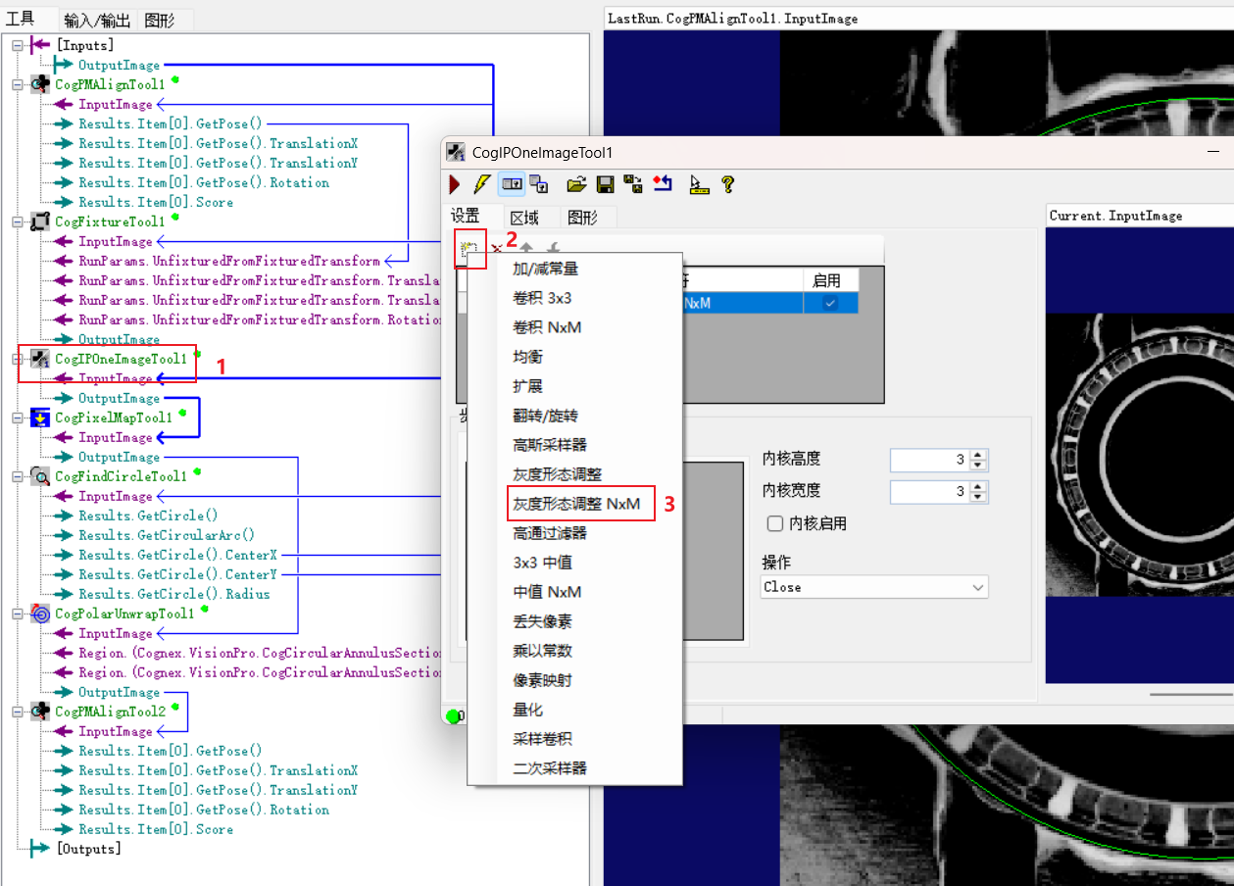This screenshot has width=1234, height=886.
Task: Open the Current.InputImage image selector
Action: pyautogui.click(x=1139, y=216)
